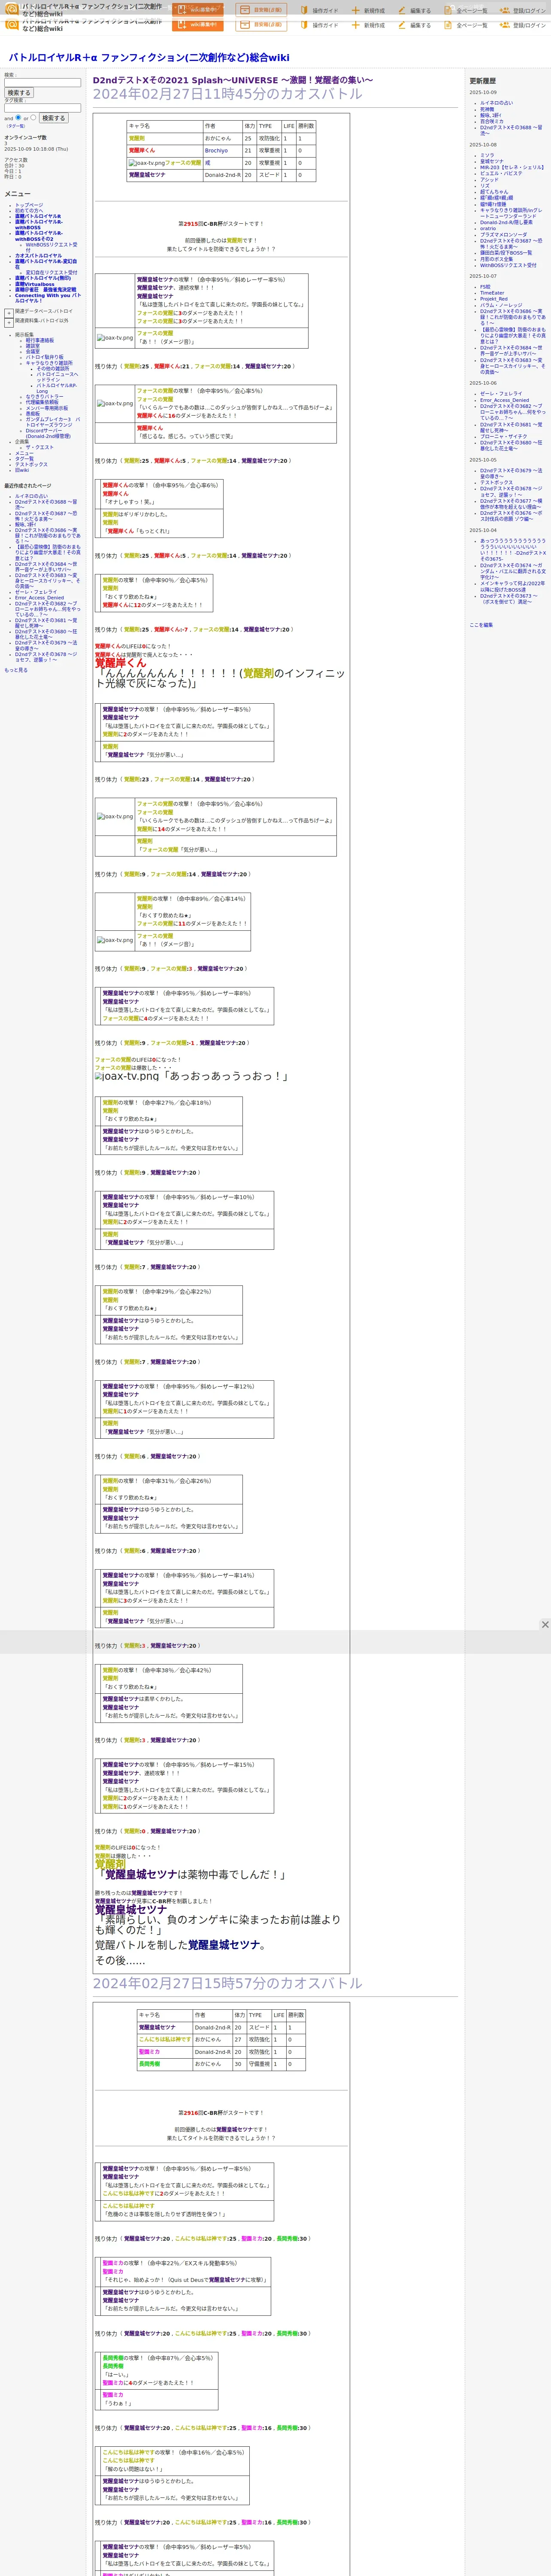Click もっと見る under recently created pages
The width and height of the screenshot is (551, 2576).
(x=16, y=670)
